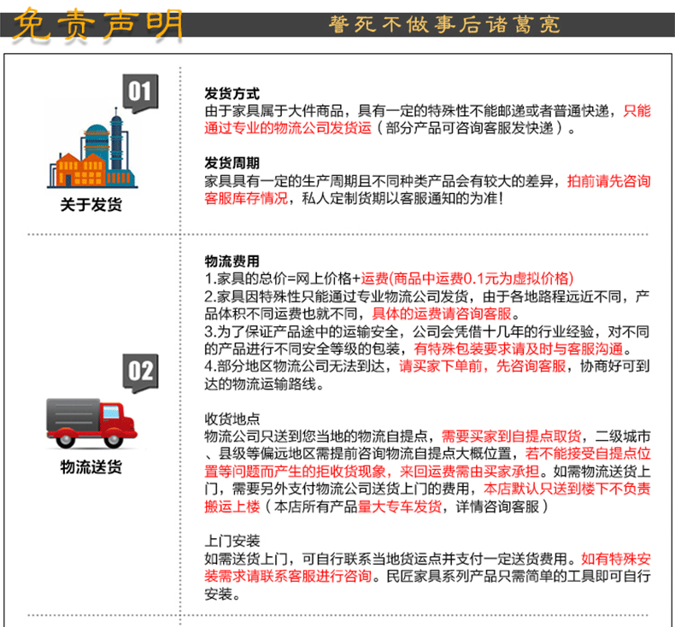675x627 pixels.
Task: Click the 物流费用 heading
Action: pos(232,261)
